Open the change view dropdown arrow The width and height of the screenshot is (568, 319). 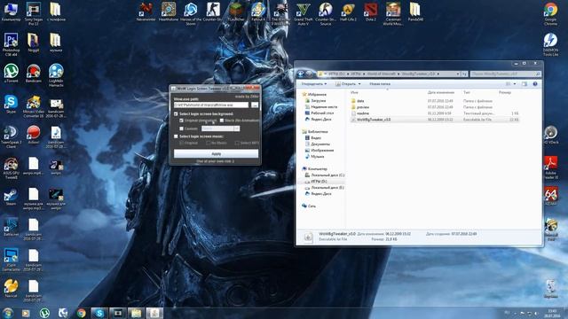515,84
